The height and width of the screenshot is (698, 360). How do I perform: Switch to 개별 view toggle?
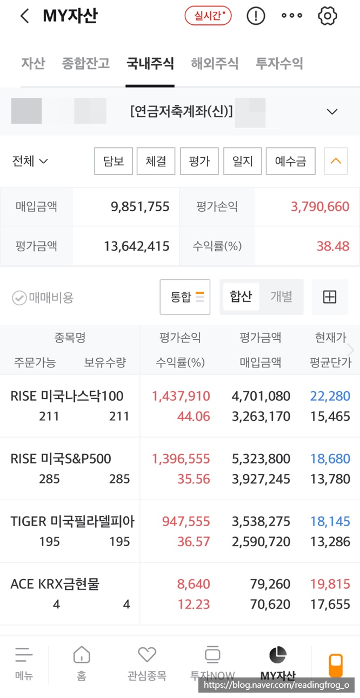click(x=281, y=297)
